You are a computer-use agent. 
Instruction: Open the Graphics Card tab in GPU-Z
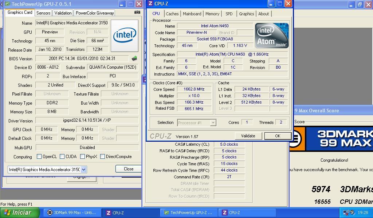(x=20, y=12)
